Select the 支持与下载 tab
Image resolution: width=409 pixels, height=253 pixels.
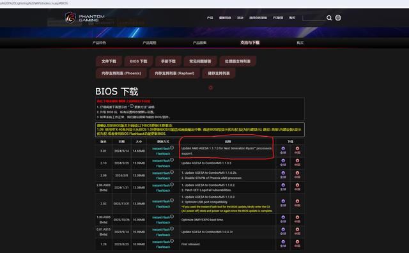[250, 43]
